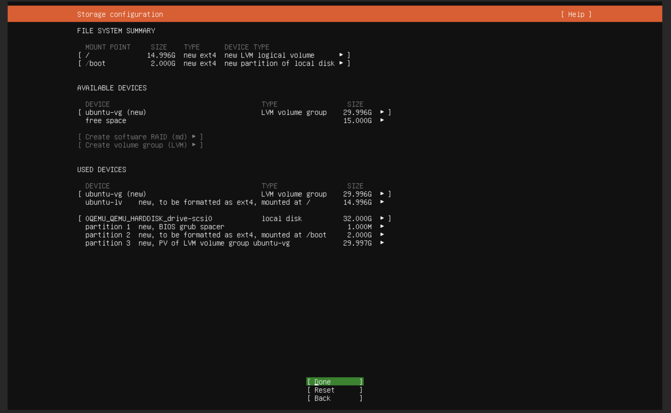The height and width of the screenshot is (413, 671).
Task: Click 'new LVM logical volume' device type text
Action: 269,55
